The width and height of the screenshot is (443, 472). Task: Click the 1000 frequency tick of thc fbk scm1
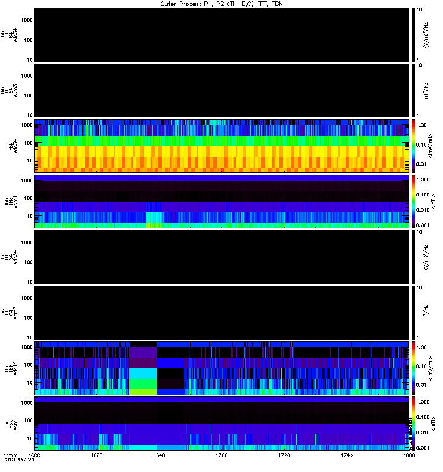point(27,403)
